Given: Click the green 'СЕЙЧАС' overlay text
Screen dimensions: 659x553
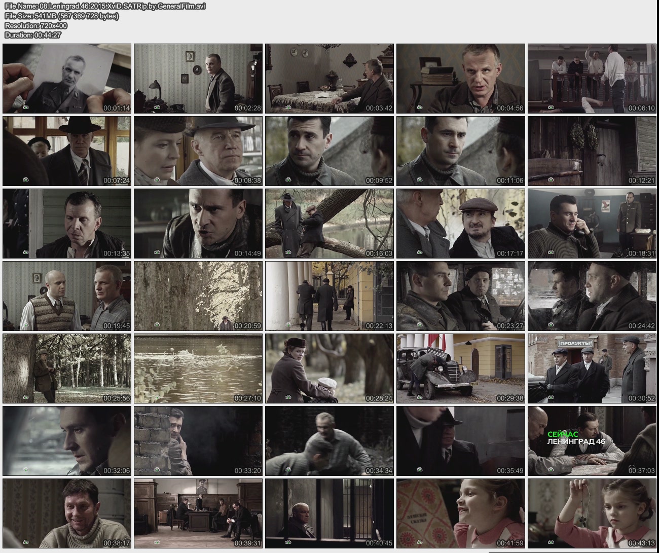Looking at the screenshot, I should tap(563, 434).
